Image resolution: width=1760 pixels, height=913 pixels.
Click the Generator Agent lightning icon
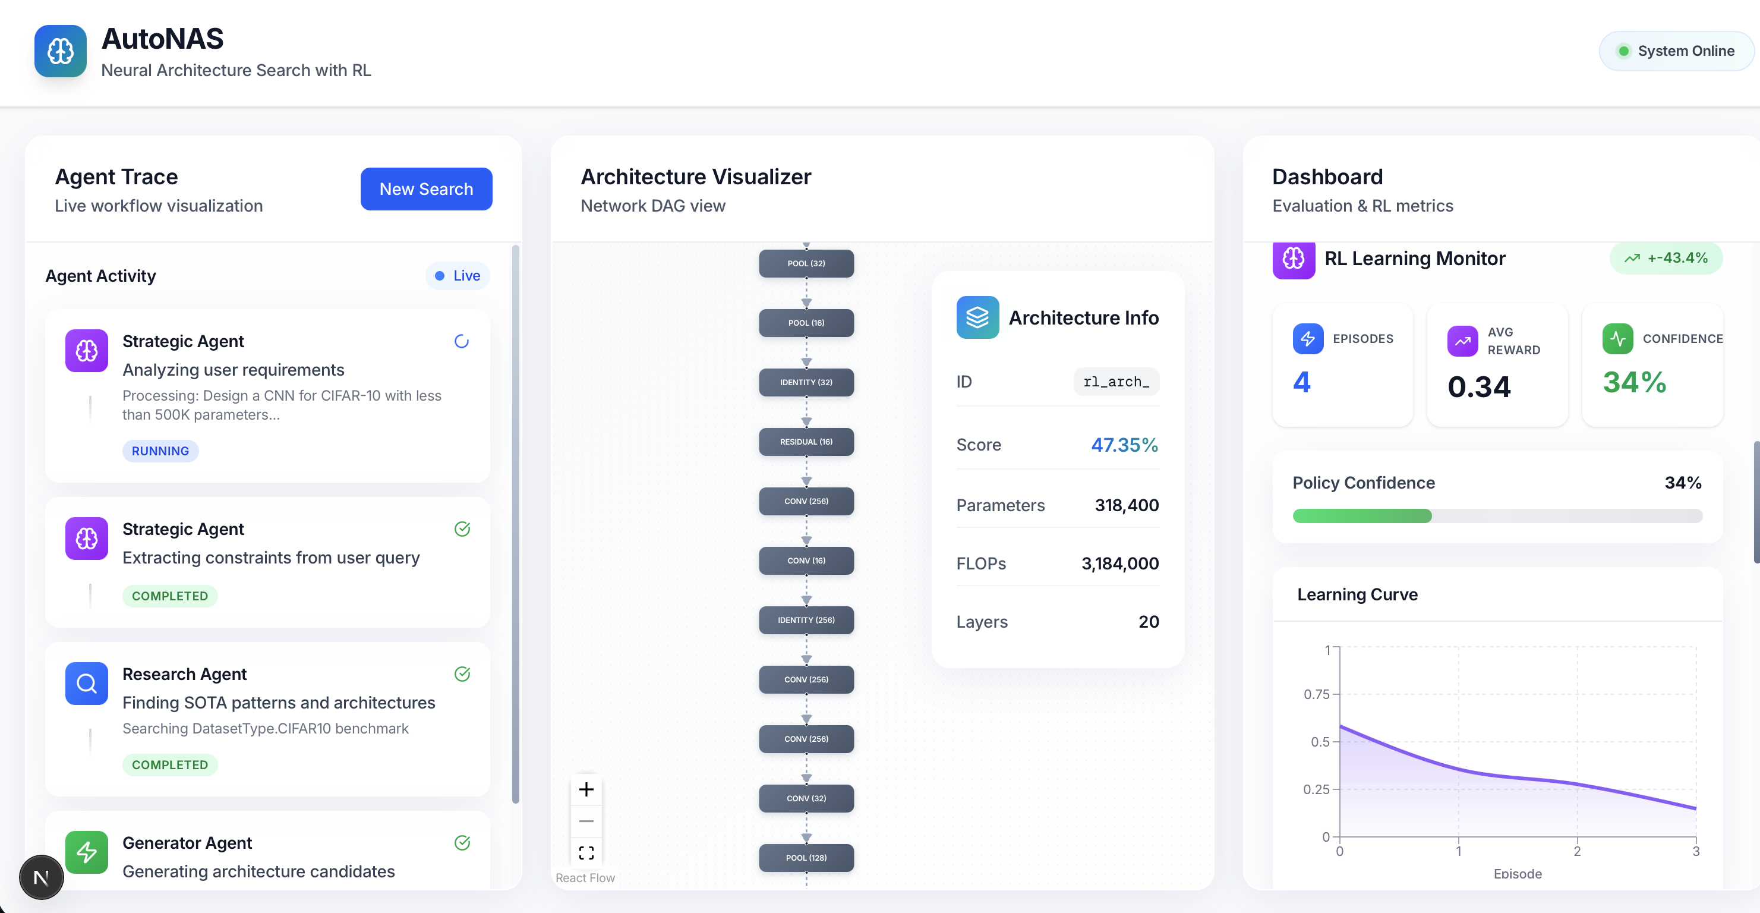coord(86,852)
